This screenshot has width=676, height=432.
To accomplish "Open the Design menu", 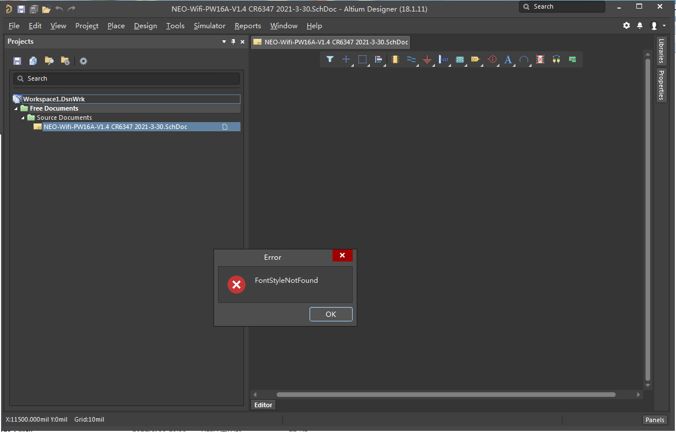I will click(145, 26).
